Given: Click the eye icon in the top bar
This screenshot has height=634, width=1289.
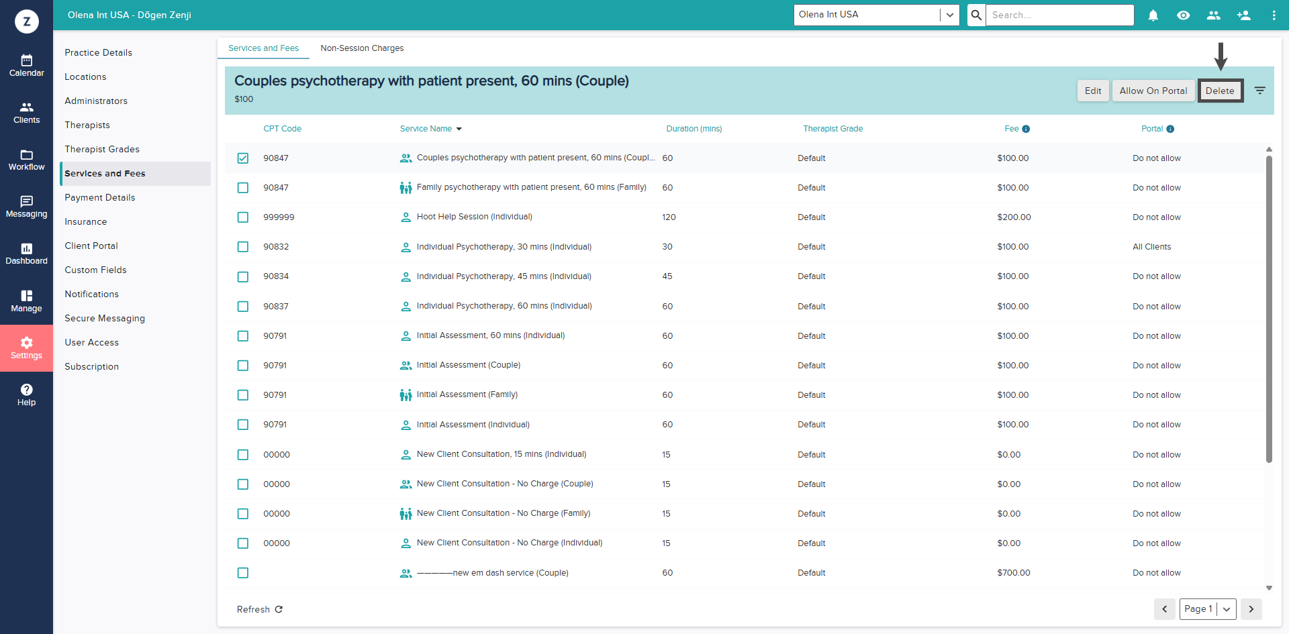Looking at the screenshot, I should coord(1183,15).
